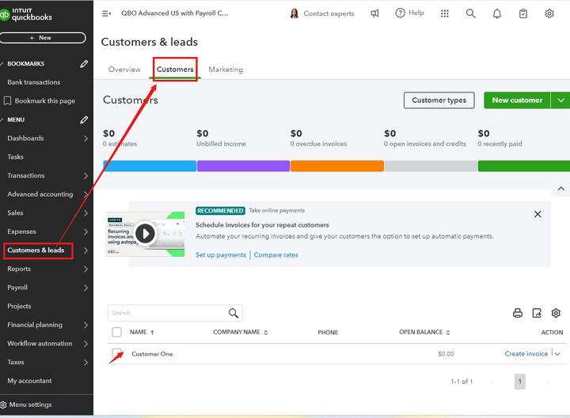Select orange overdue invoices bar

point(337,166)
